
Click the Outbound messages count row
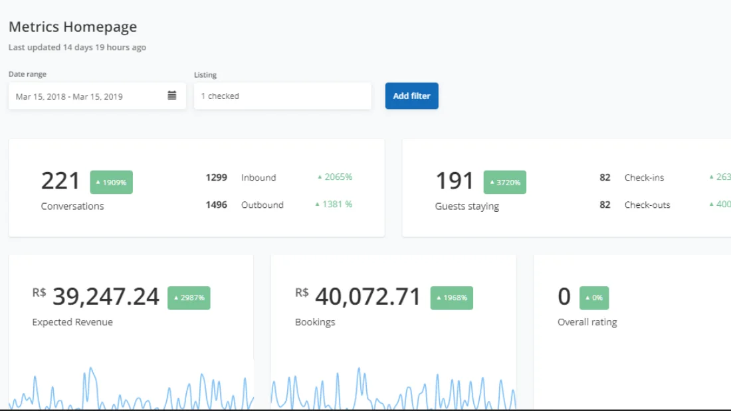tap(279, 205)
